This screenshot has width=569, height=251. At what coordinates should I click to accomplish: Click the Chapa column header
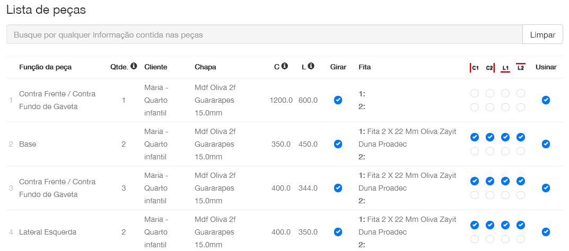205,67
